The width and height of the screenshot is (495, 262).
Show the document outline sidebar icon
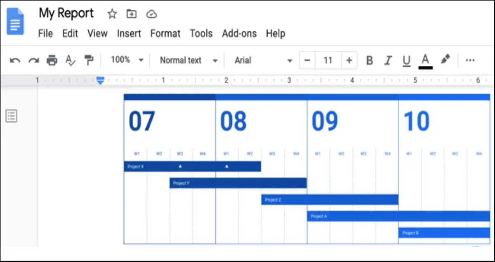11,116
